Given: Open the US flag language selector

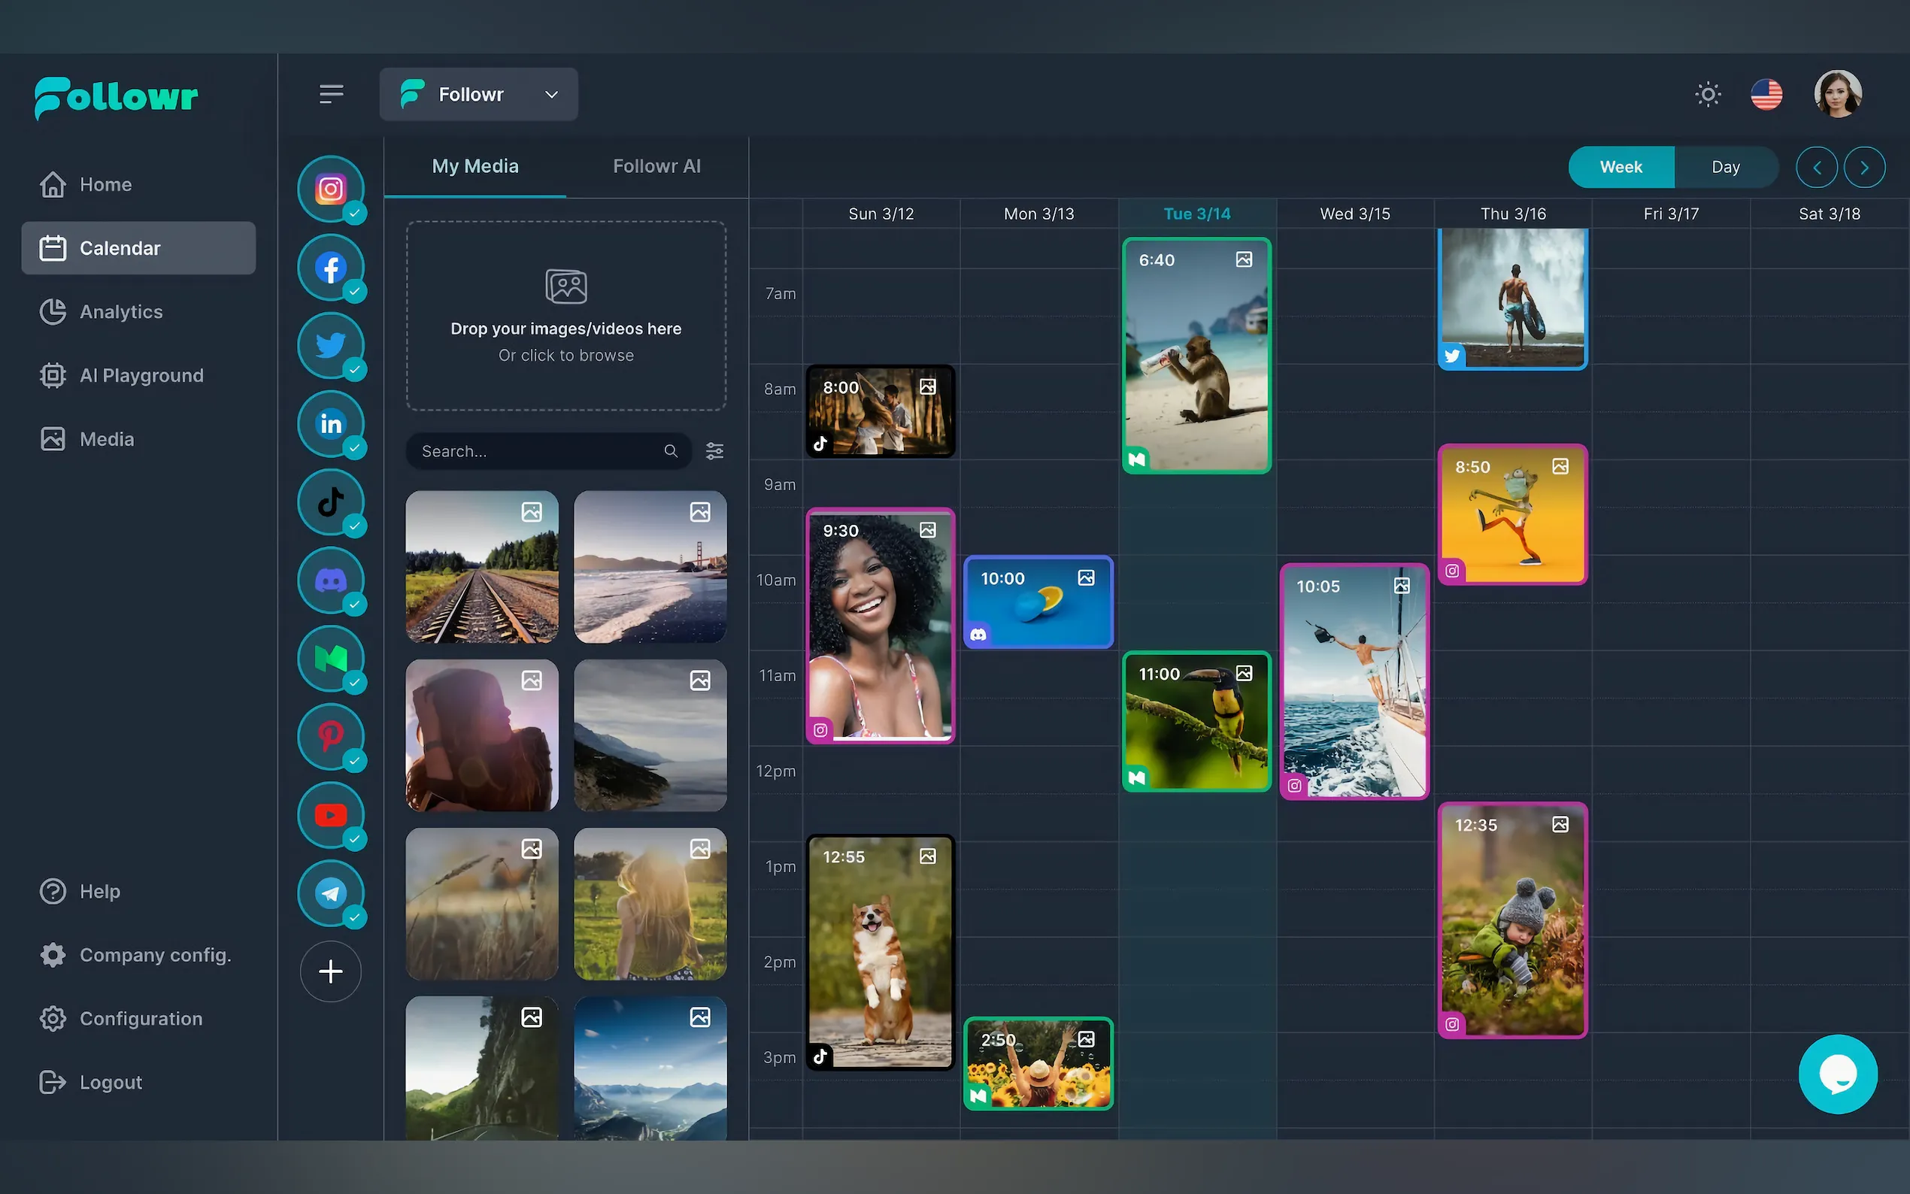Looking at the screenshot, I should click(1766, 95).
